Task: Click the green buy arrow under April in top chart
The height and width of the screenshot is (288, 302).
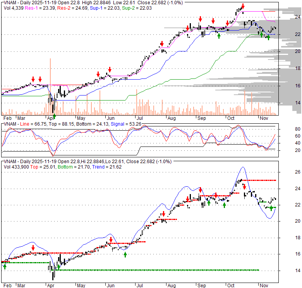Action: pyautogui.click(x=54, y=116)
